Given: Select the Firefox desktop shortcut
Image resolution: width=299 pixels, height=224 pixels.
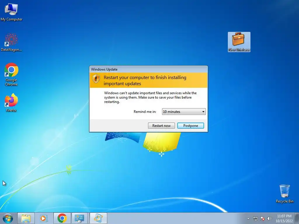Looking at the screenshot, I should tap(11, 102).
